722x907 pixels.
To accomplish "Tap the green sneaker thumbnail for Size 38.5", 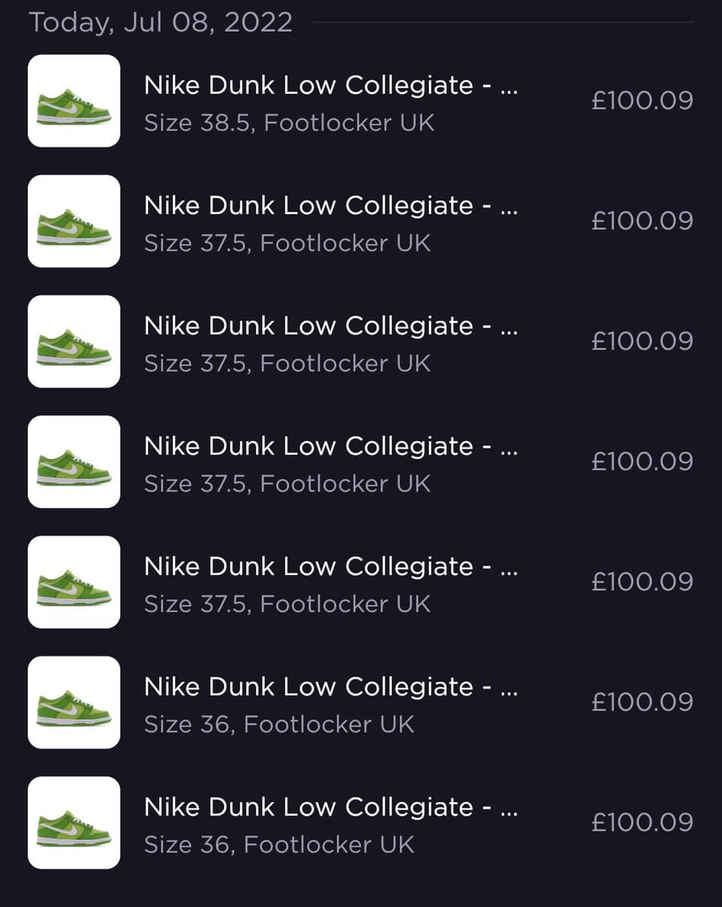I will 74,101.
